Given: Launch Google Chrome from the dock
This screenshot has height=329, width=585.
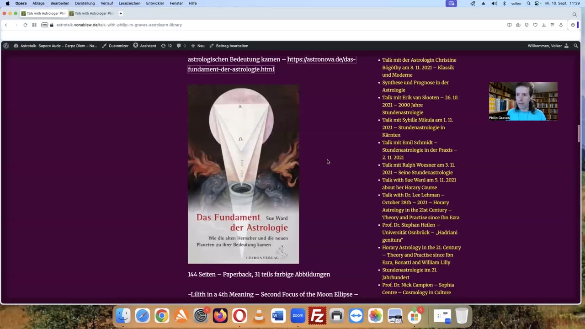Looking at the screenshot, I should pos(162,315).
